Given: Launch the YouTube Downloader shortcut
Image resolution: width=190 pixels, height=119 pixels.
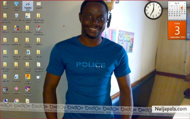Looking at the screenshot, I should [x=39, y=30].
